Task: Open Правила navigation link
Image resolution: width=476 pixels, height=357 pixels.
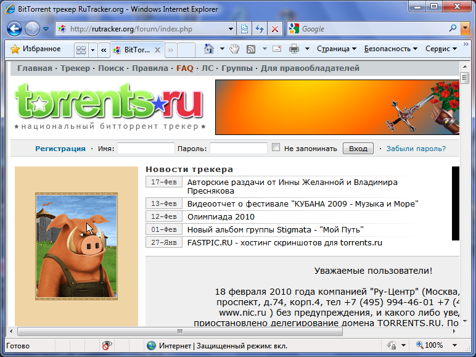Action: tap(150, 68)
